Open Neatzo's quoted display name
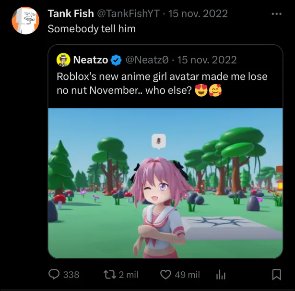 coord(91,60)
